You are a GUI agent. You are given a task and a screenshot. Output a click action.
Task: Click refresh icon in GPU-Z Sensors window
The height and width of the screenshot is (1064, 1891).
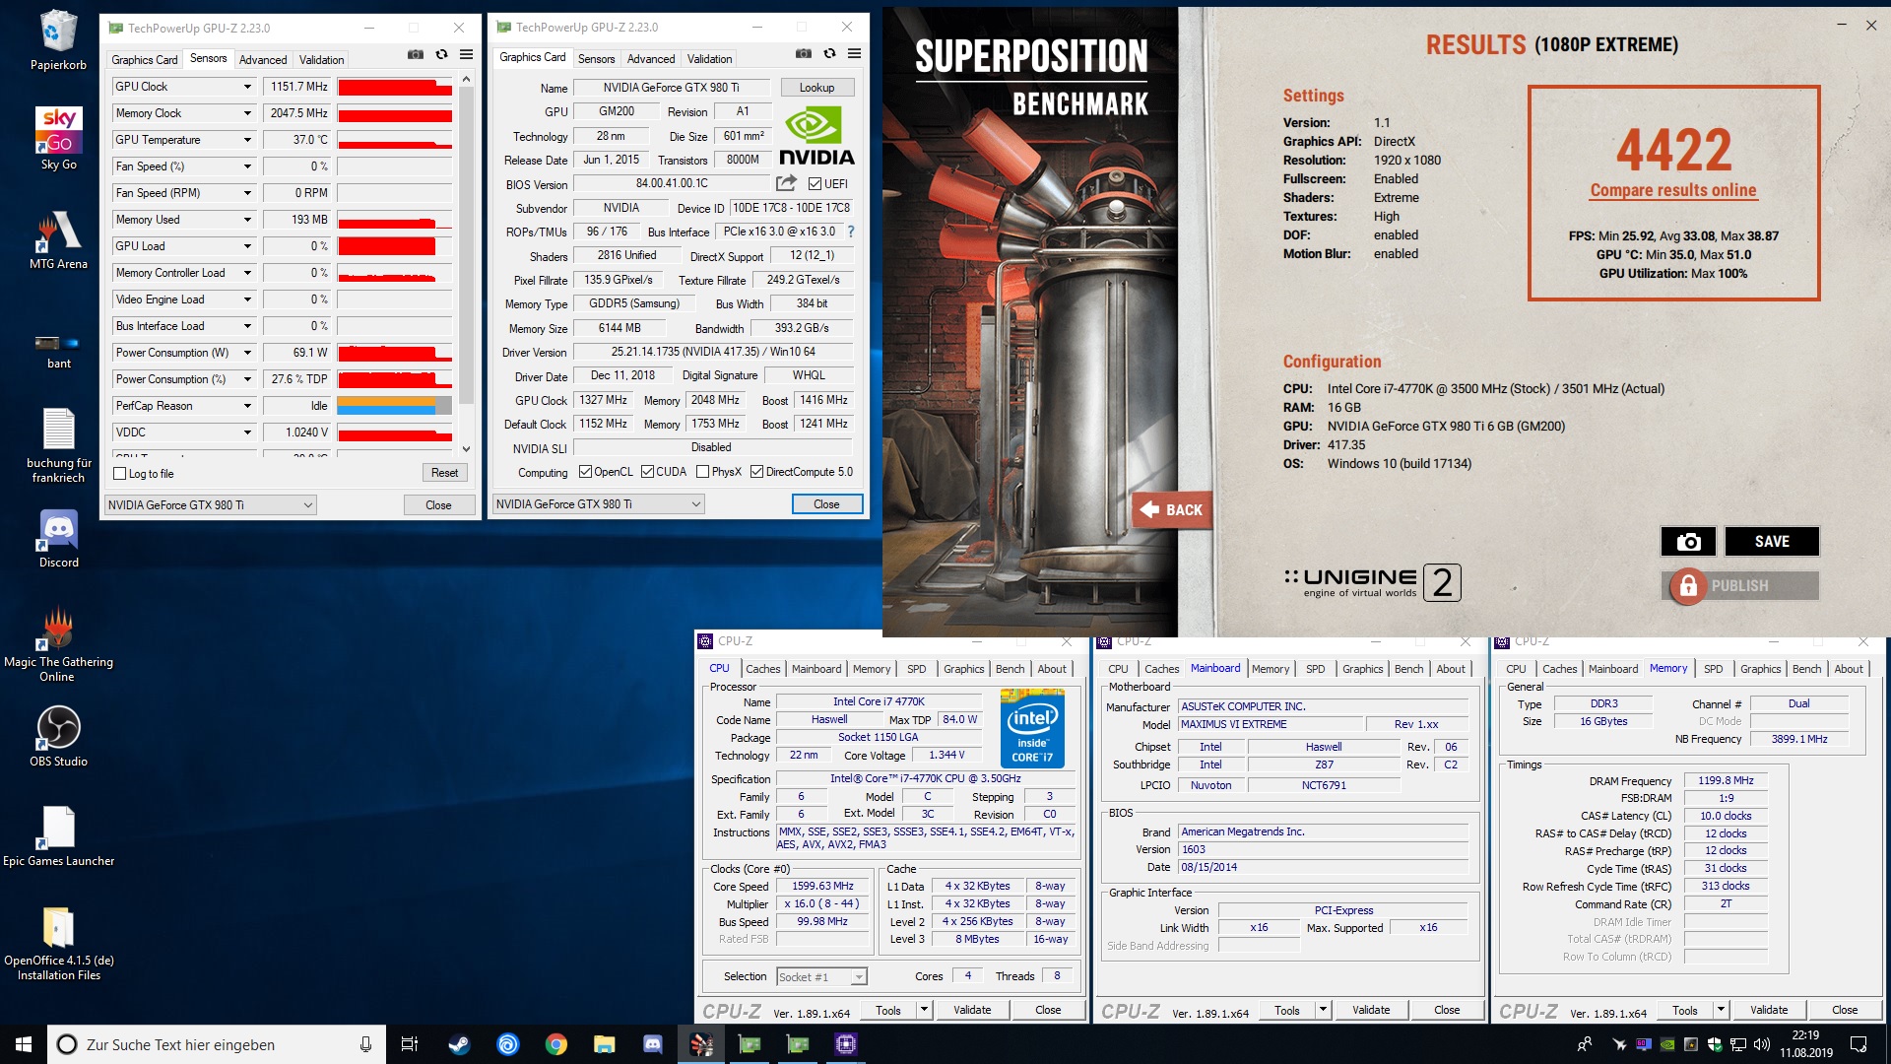[441, 55]
